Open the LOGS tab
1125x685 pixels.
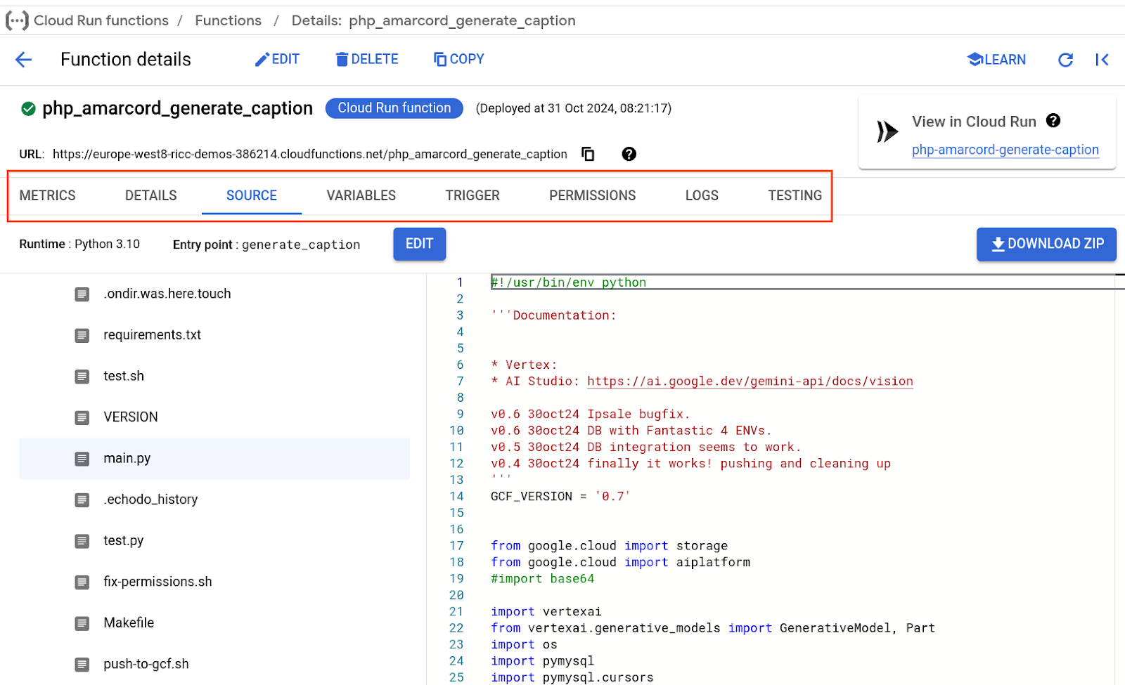pos(702,195)
